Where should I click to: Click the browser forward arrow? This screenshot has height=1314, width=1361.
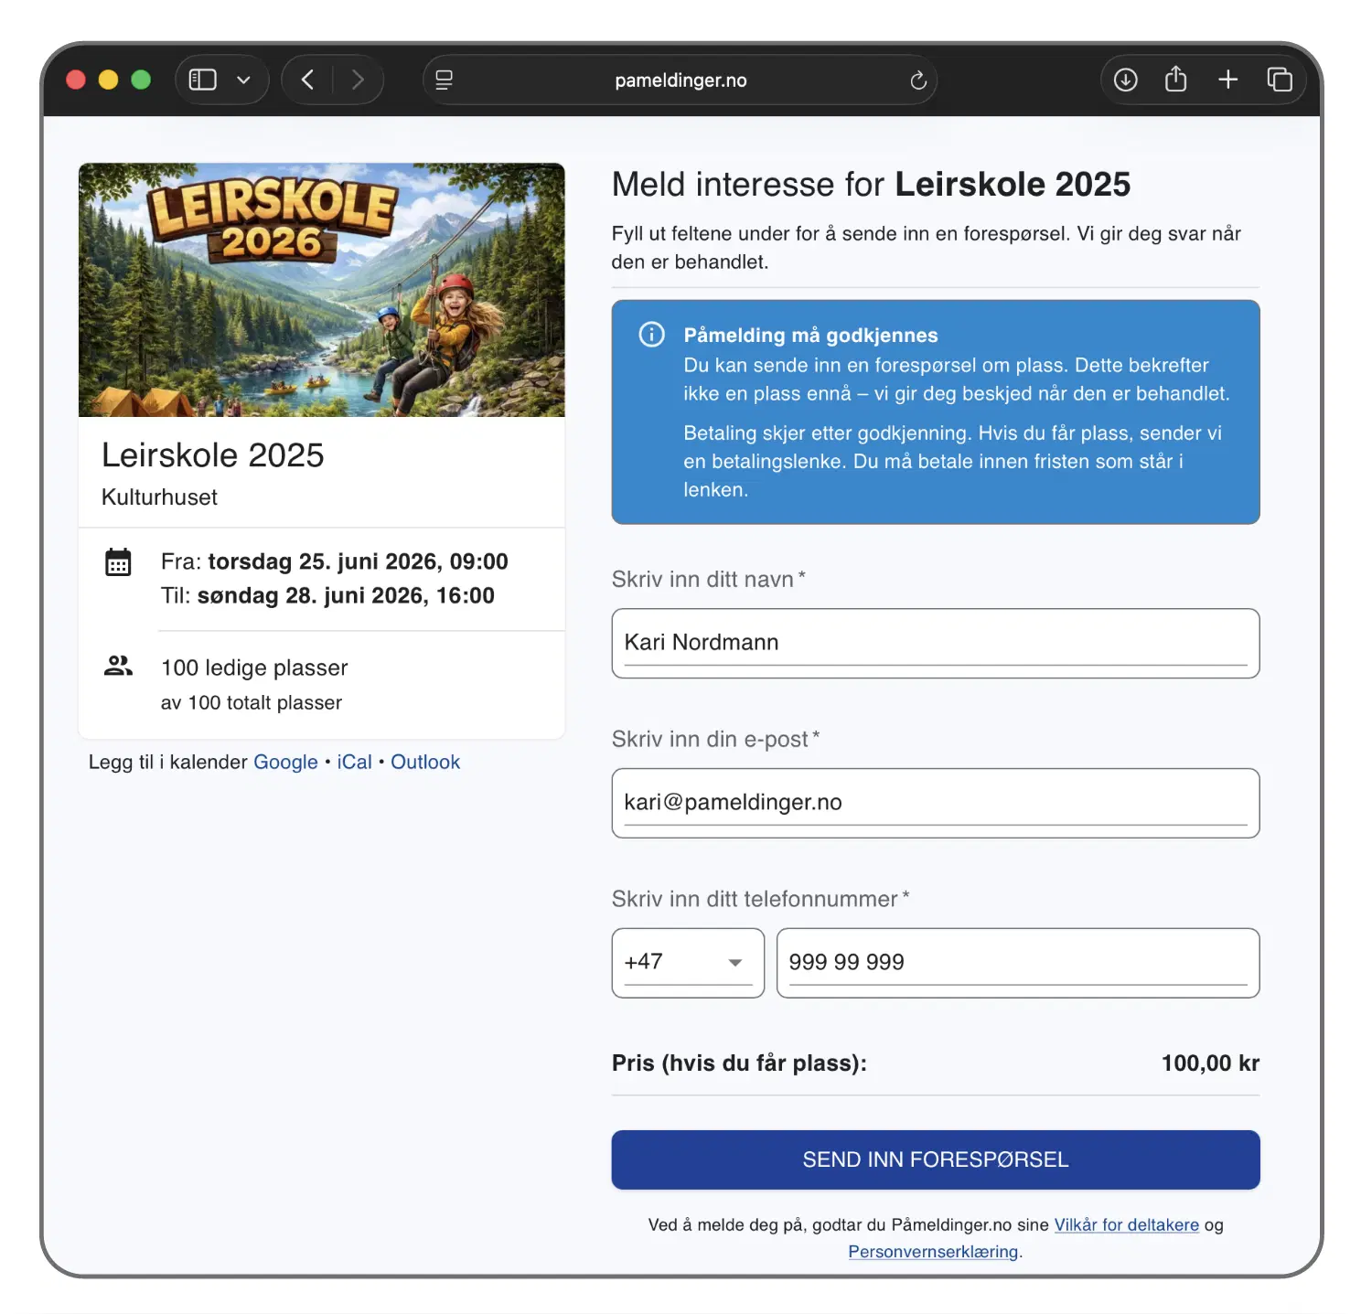click(x=358, y=80)
